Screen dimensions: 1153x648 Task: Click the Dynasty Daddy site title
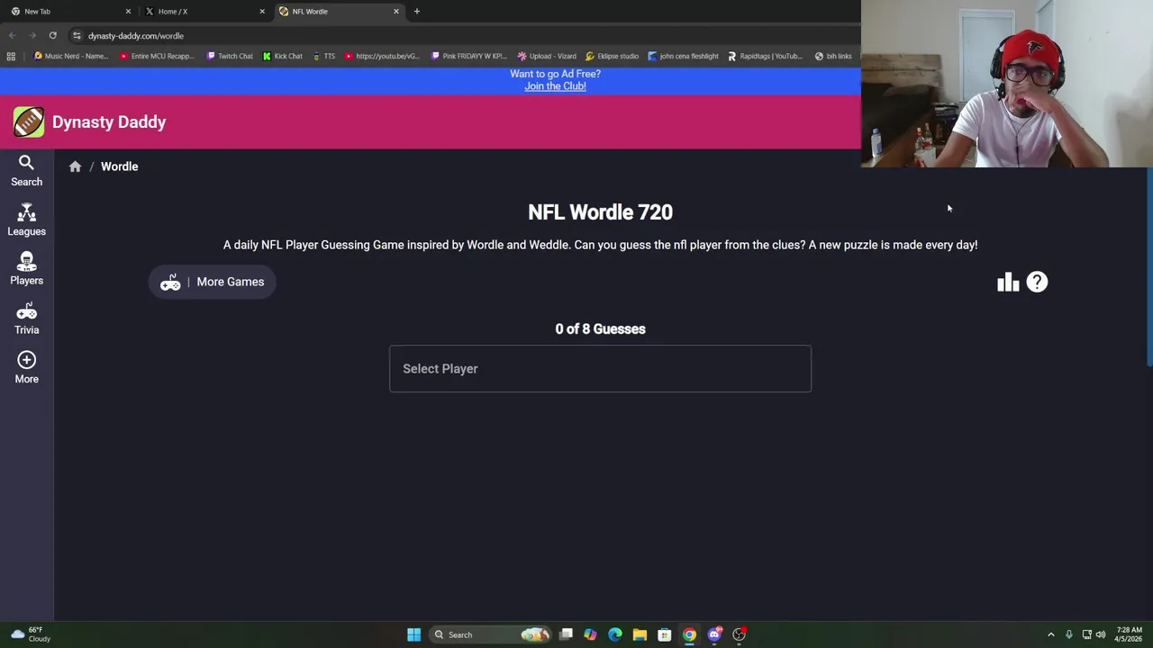(x=109, y=121)
